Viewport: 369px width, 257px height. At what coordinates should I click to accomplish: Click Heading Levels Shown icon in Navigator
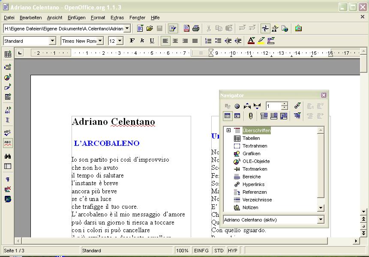(297, 116)
